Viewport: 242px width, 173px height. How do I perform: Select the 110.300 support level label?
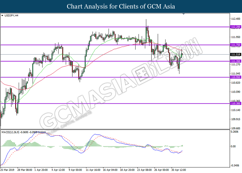[x=235, y=103]
